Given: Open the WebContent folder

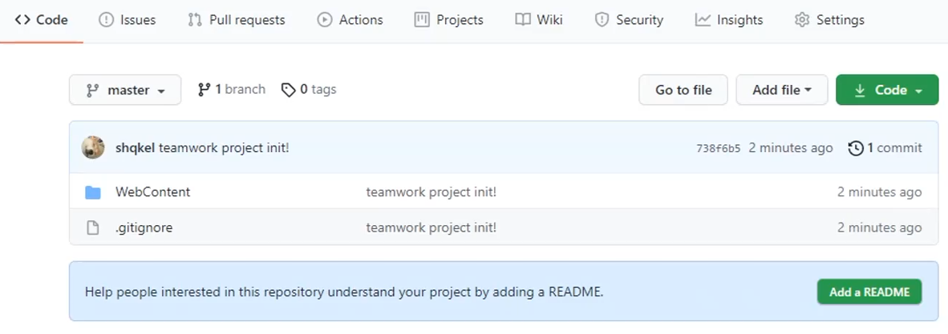Looking at the screenshot, I should [153, 192].
